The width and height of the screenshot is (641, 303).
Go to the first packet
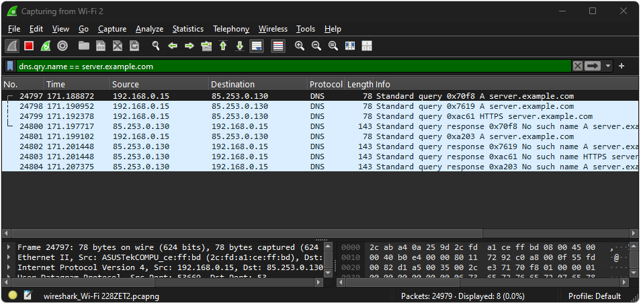point(223,46)
